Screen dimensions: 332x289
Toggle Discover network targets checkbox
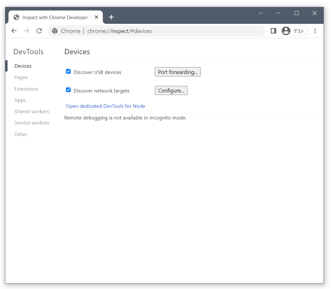[x=68, y=90]
